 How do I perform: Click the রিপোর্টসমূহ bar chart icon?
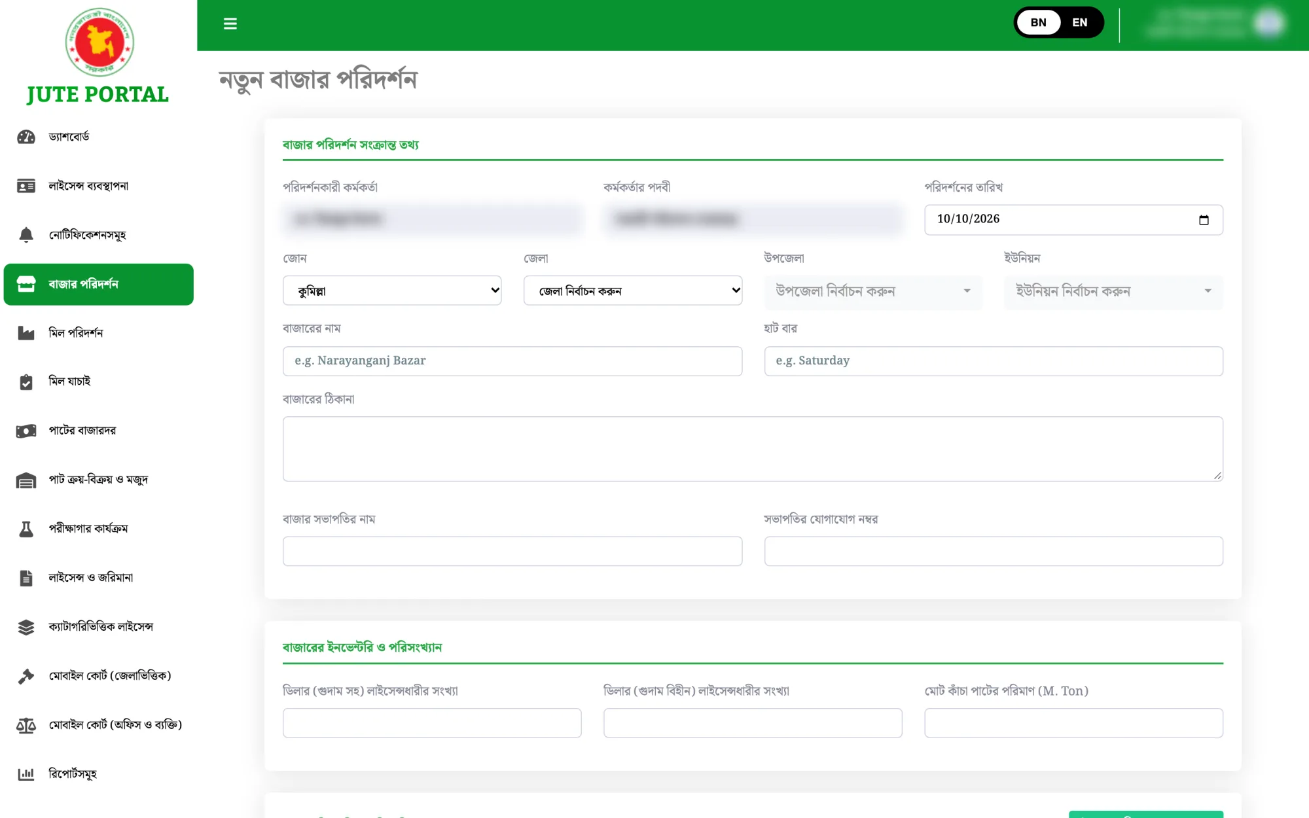click(26, 774)
